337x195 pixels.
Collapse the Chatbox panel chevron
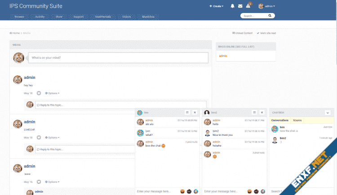(328, 113)
